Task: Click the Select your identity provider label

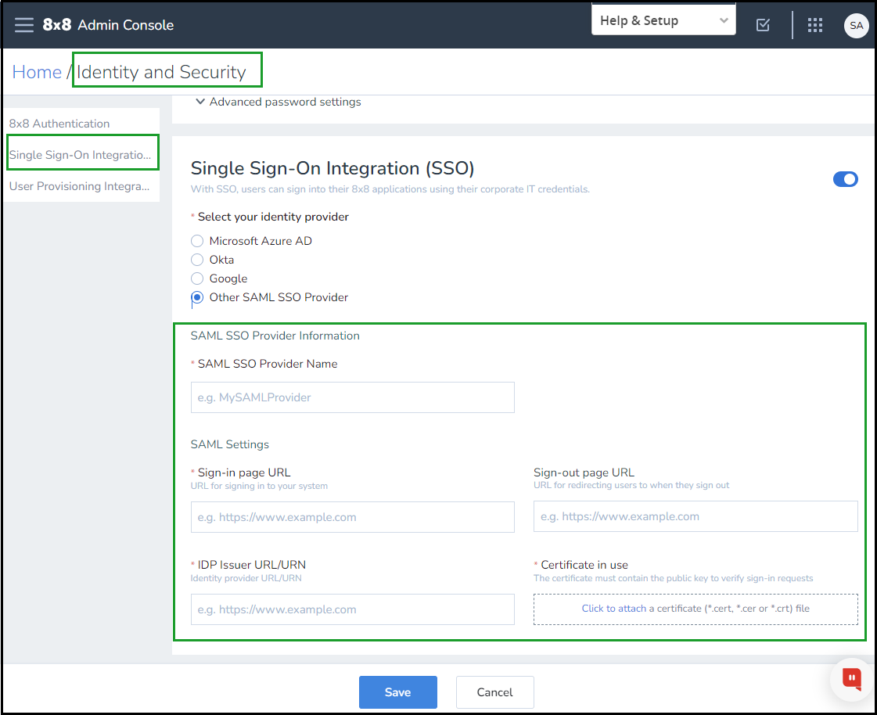Action: pyautogui.click(x=273, y=217)
